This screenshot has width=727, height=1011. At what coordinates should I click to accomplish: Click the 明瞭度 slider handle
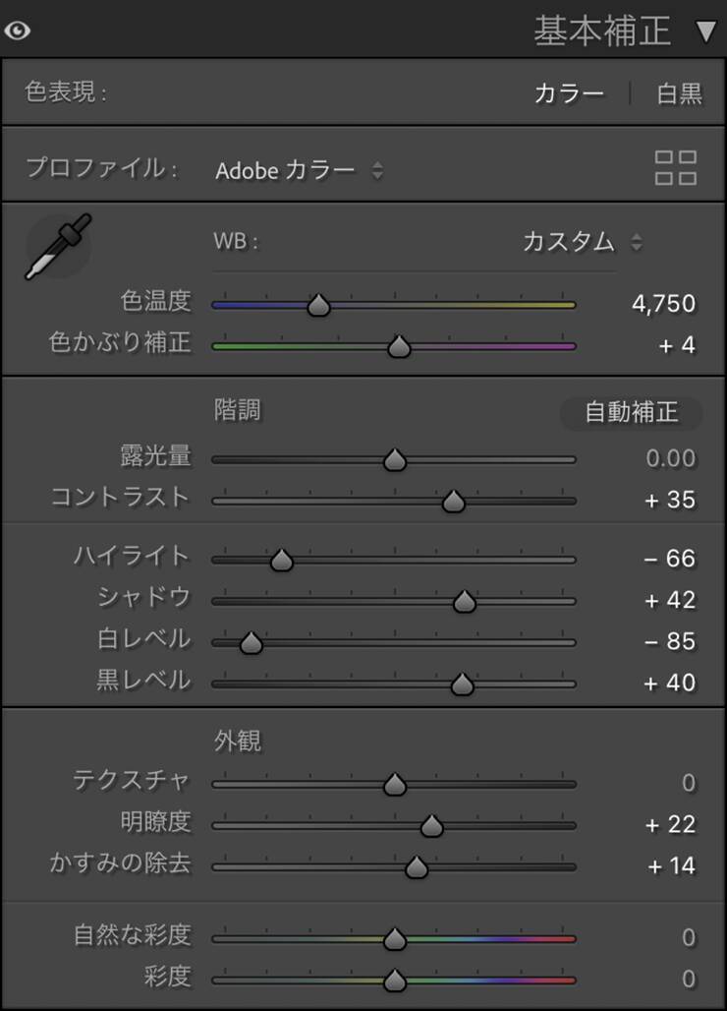[431, 826]
